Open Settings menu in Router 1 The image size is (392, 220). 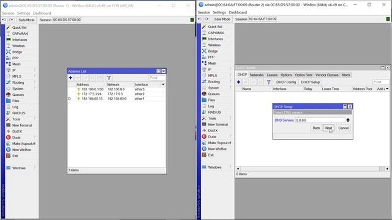click(23, 13)
